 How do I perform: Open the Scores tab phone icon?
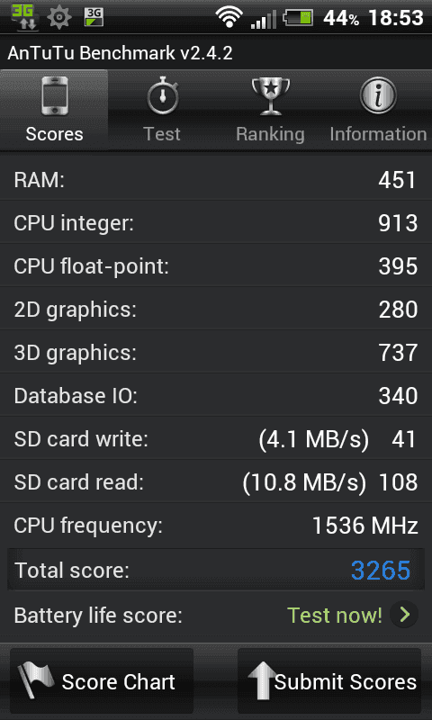54,95
